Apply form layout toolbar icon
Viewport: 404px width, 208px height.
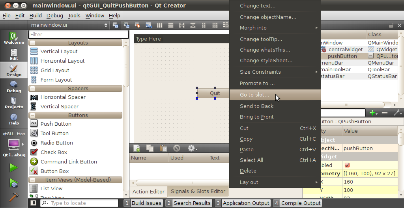[204, 25]
